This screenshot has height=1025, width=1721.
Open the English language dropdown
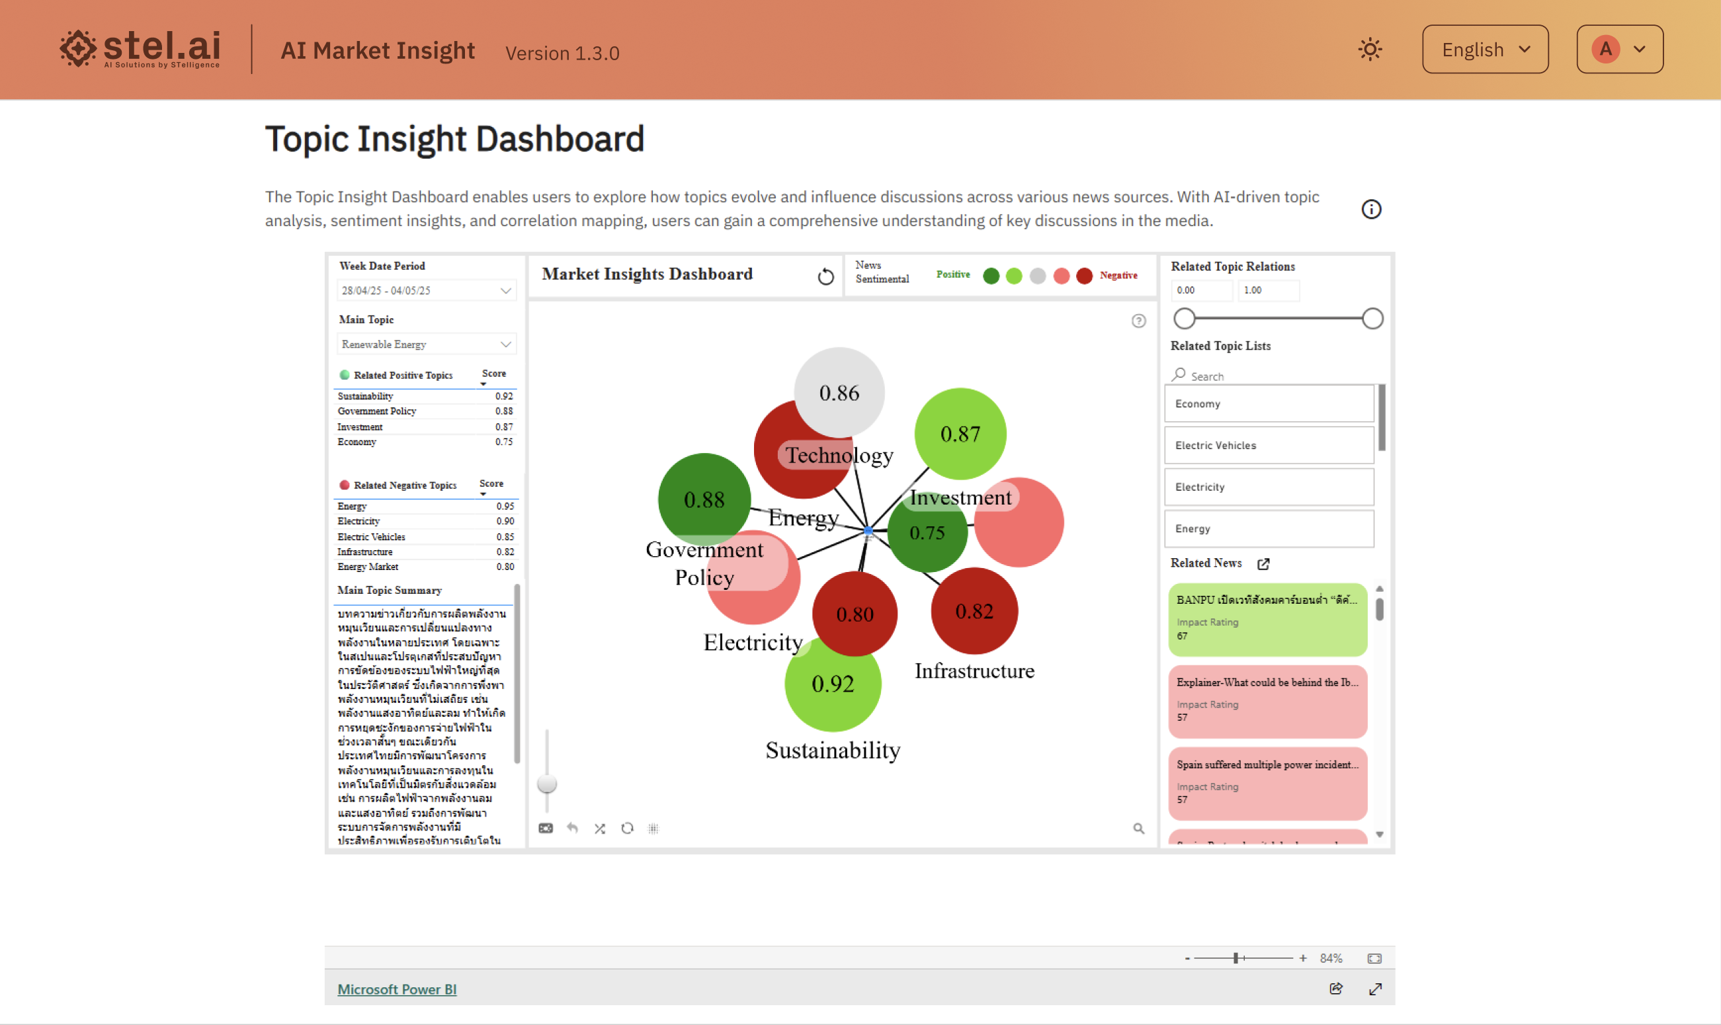pyautogui.click(x=1485, y=50)
